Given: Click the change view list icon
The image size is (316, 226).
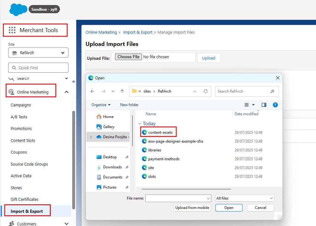Looking at the screenshot, I should [247, 105].
